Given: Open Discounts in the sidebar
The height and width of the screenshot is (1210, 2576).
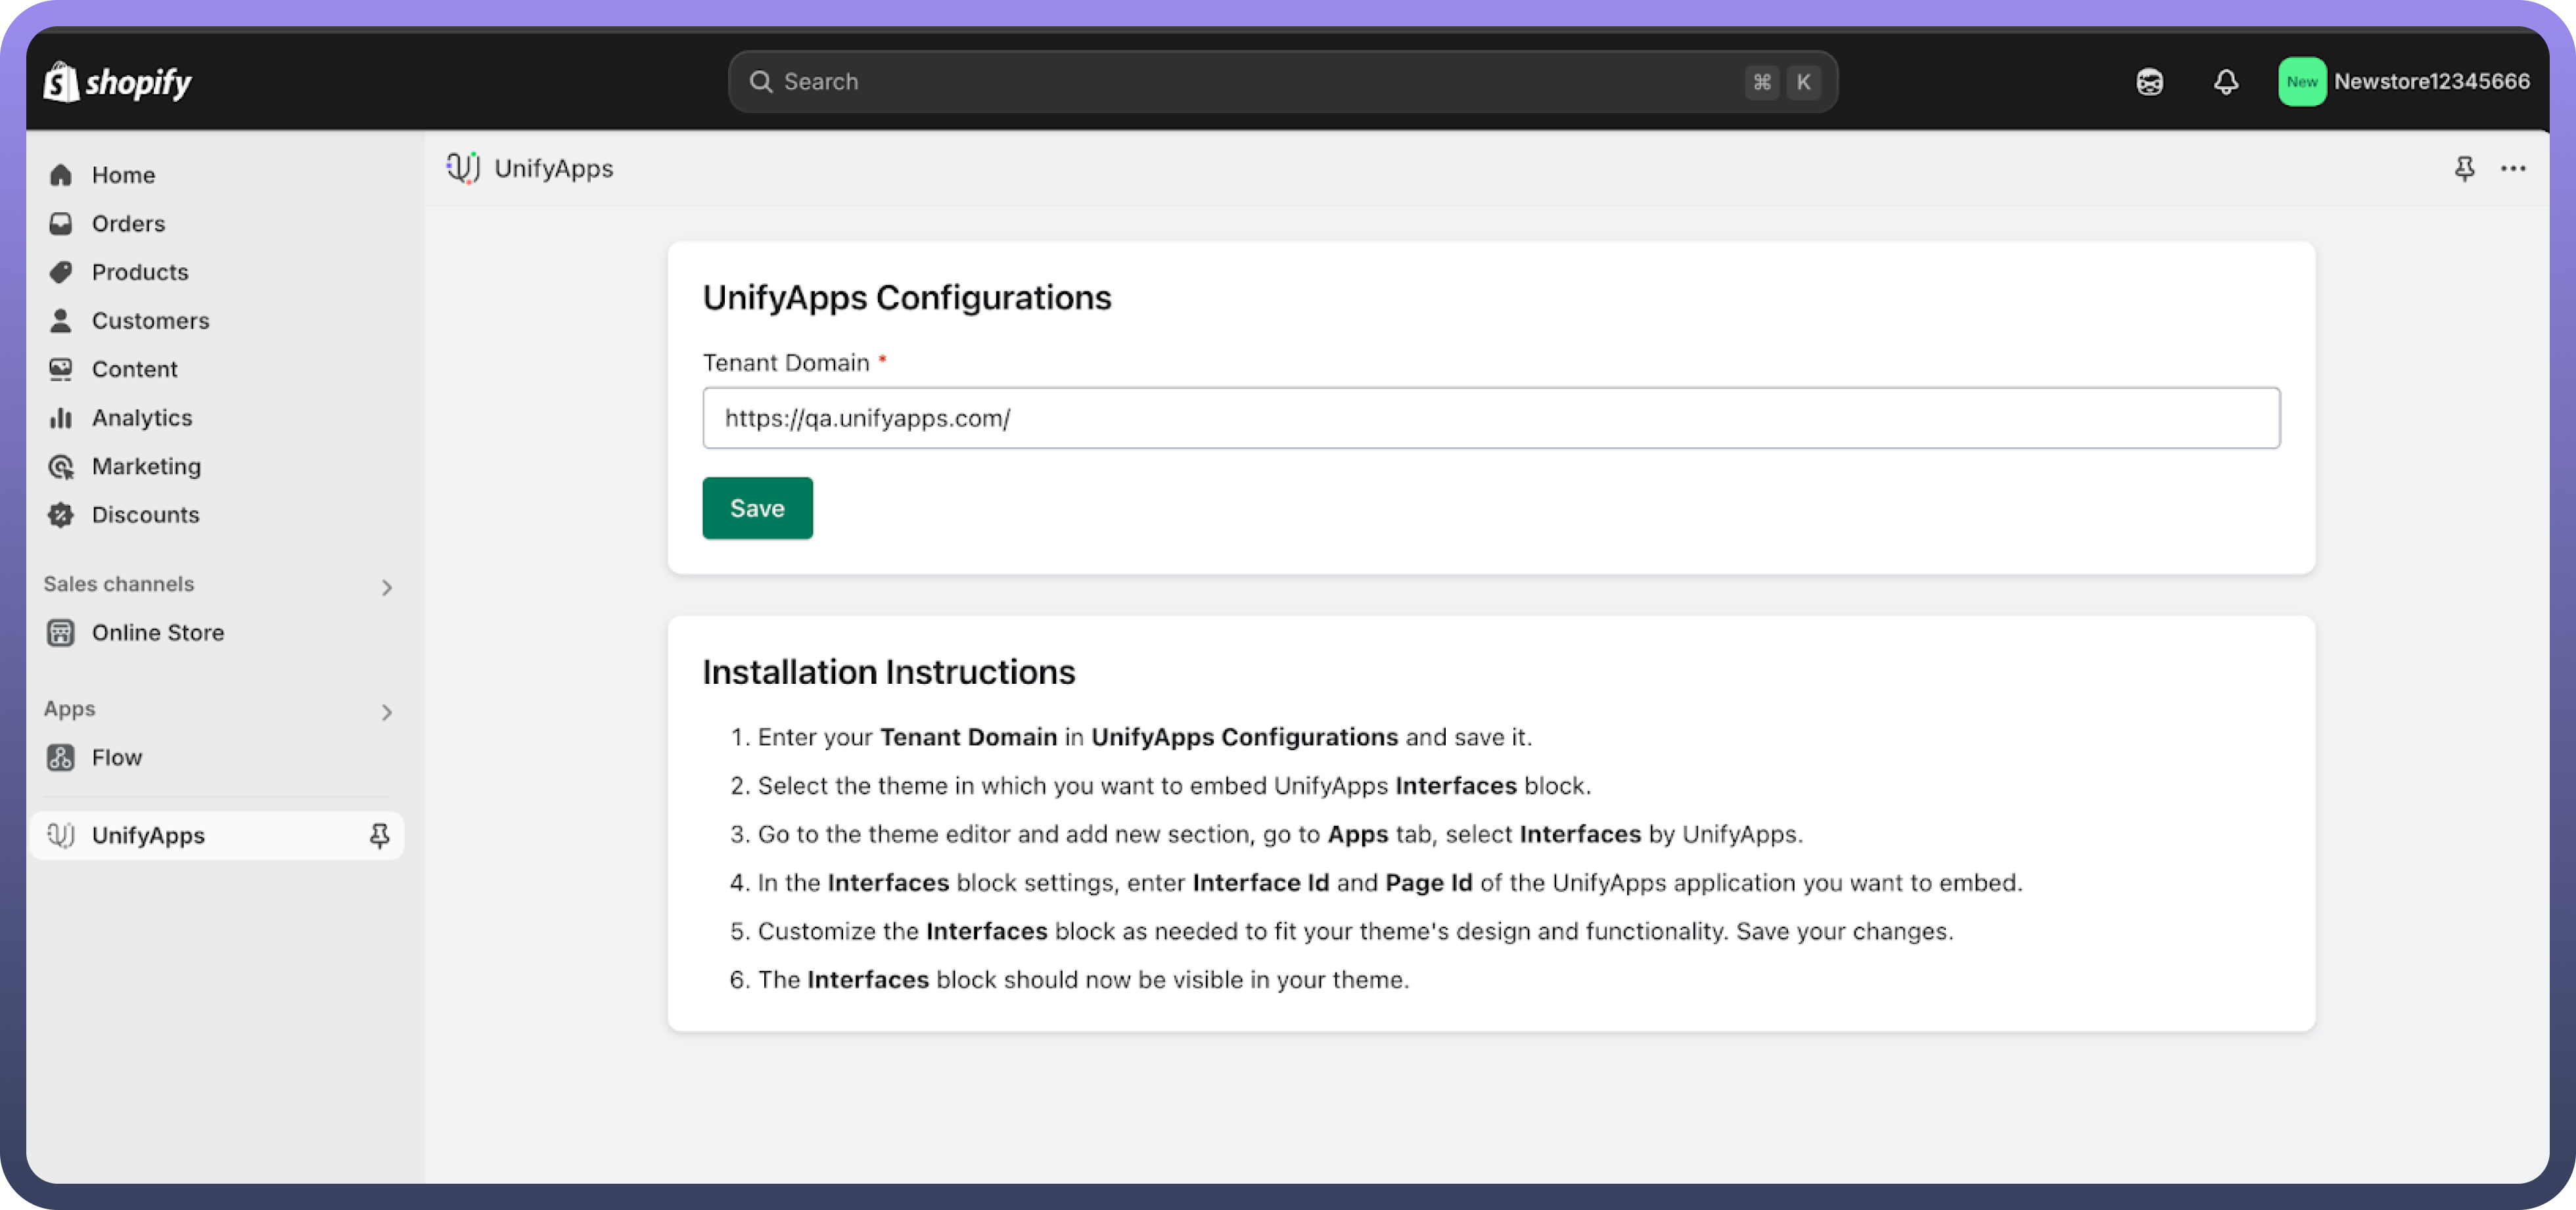Looking at the screenshot, I should pos(145,515).
